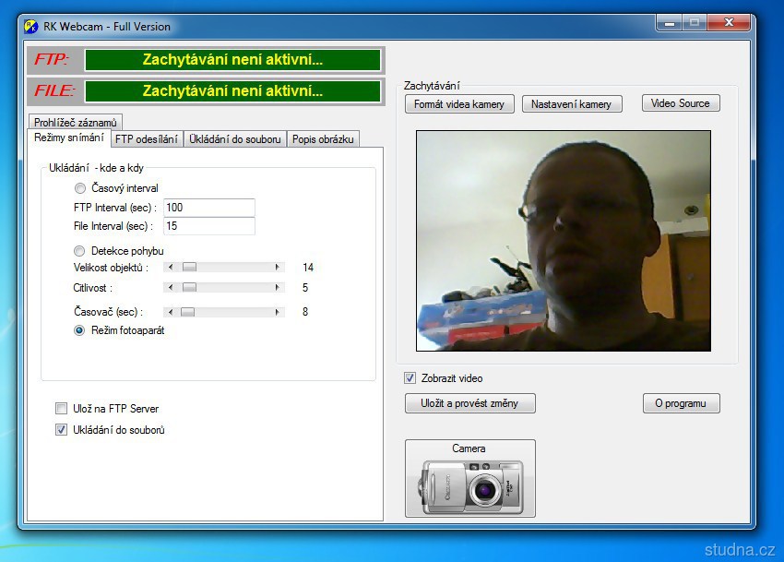Click right arrow of Velikost objektů slider

278,268
